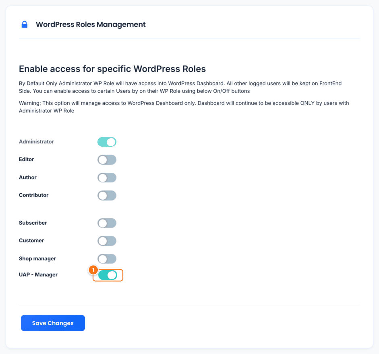Click the Administrator role label
The width and height of the screenshot is (379, 354).
tap(36, 141)
